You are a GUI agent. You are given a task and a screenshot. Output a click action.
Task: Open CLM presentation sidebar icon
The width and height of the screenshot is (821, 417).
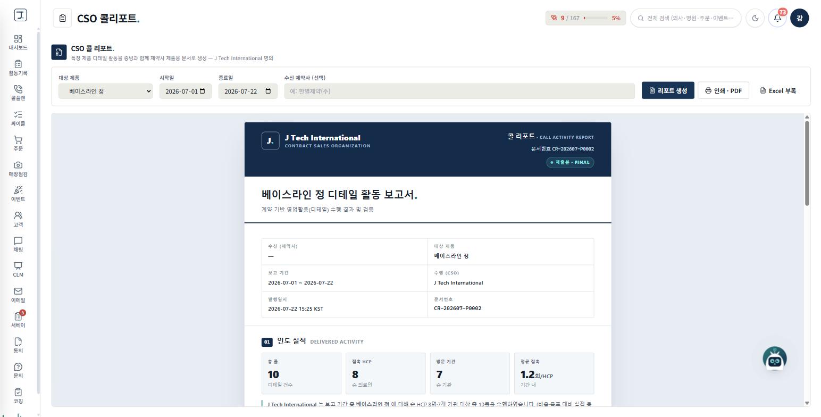(x=18, y=269)
